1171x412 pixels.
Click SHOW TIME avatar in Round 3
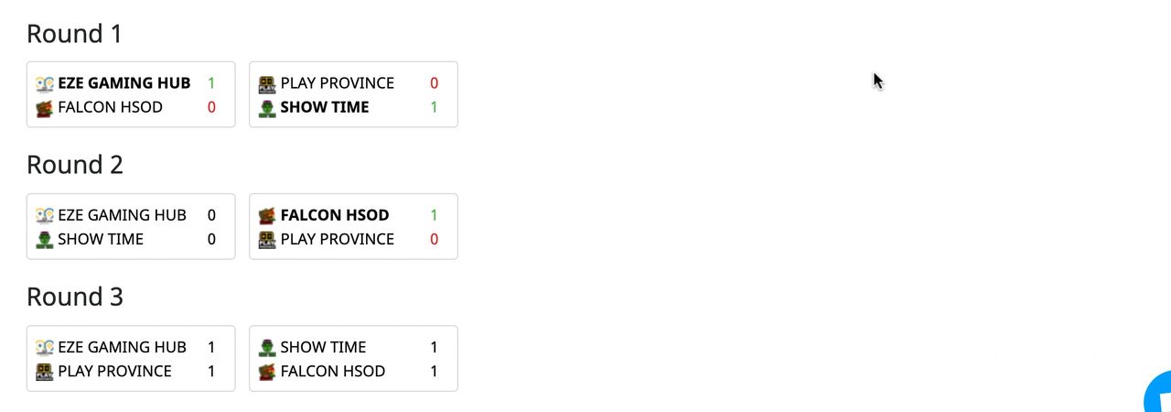tap(267, 347)
